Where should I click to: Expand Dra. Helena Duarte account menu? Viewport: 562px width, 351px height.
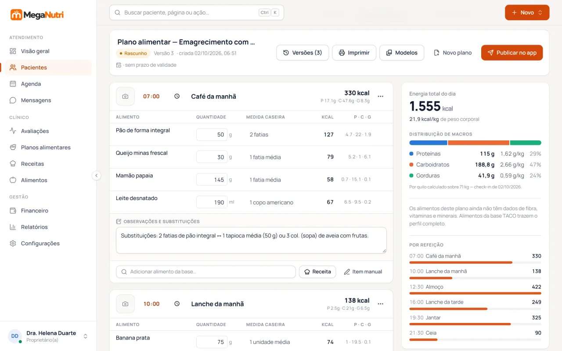click(48, 336)
